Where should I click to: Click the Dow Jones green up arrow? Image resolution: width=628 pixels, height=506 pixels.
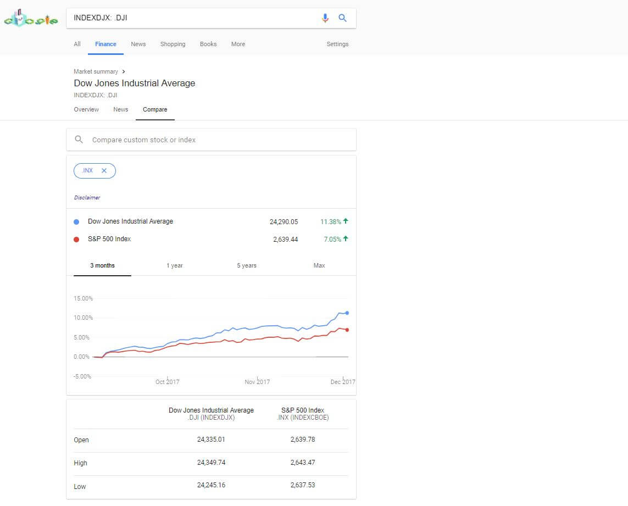346,221
